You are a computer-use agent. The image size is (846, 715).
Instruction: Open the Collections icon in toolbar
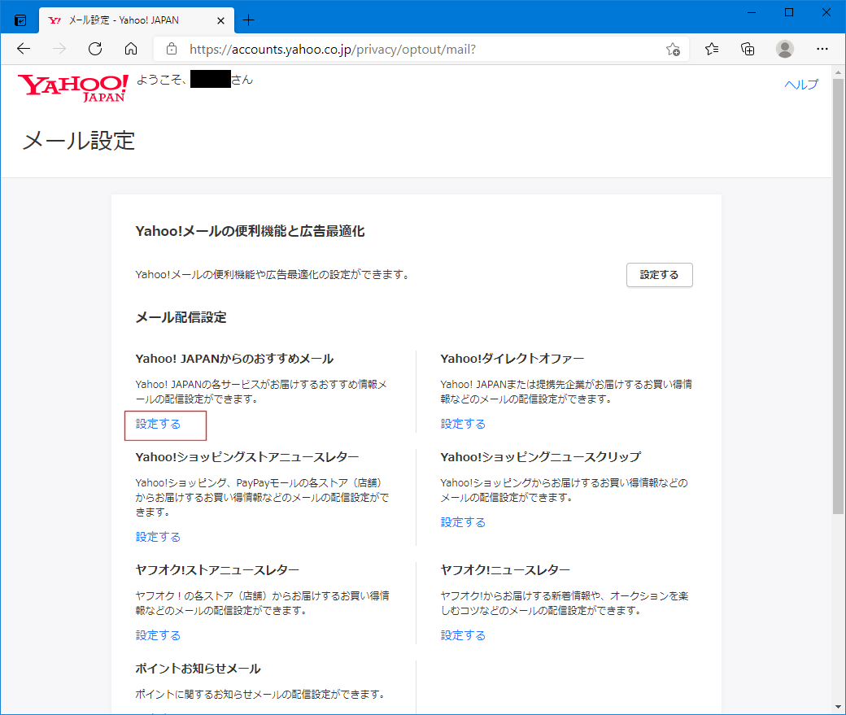pyautogui.click(x=748, y=49)
